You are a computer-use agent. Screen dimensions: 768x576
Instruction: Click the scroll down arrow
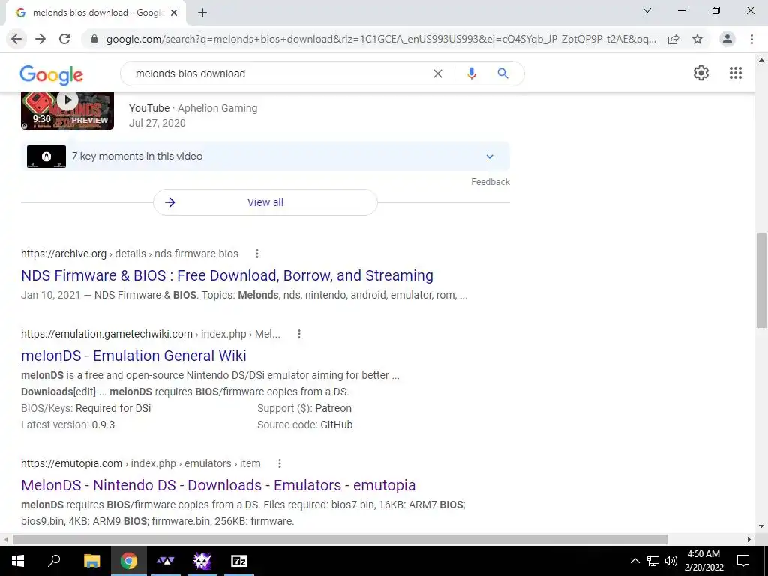coord(761,526)
